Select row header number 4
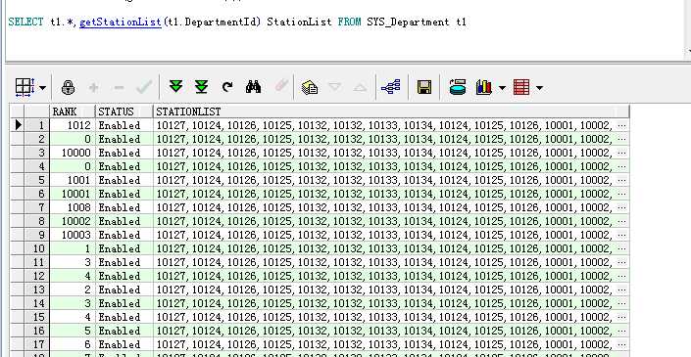 pyautogui.click(x=37, y=166)
